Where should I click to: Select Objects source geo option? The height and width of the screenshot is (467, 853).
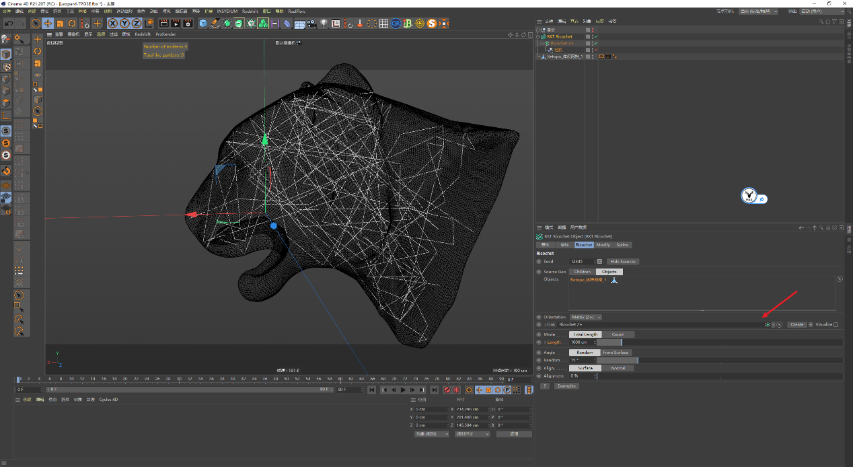coord(609,272)
